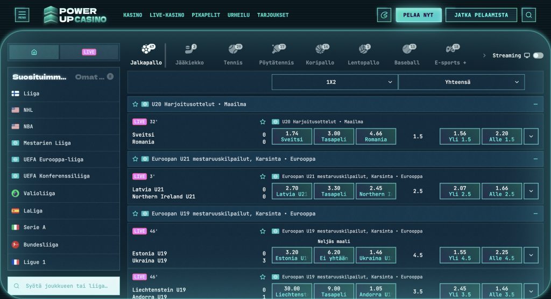The image size is (551, 299).
Task: Select Yli 1.5 at 1.56
Action: tap(460, 136)
